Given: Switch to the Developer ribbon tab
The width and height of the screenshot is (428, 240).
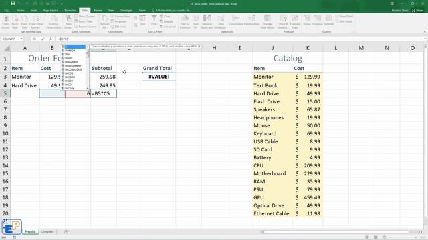Looking at the screenshot, I should [126, 11].
